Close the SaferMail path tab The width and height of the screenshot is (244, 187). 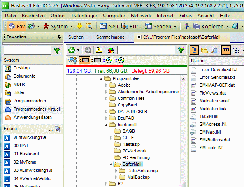[x=139, y=37]
